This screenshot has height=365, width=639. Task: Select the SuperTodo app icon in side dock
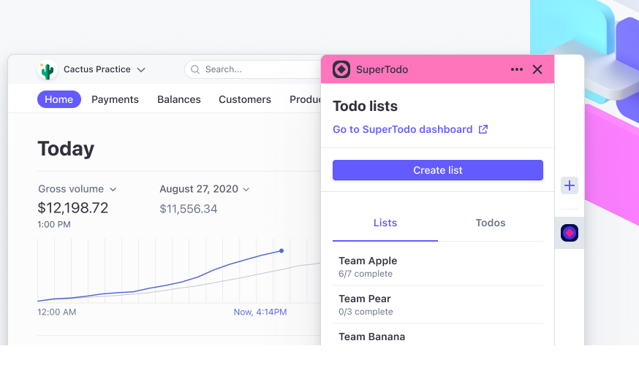click(x=570, y=233)
